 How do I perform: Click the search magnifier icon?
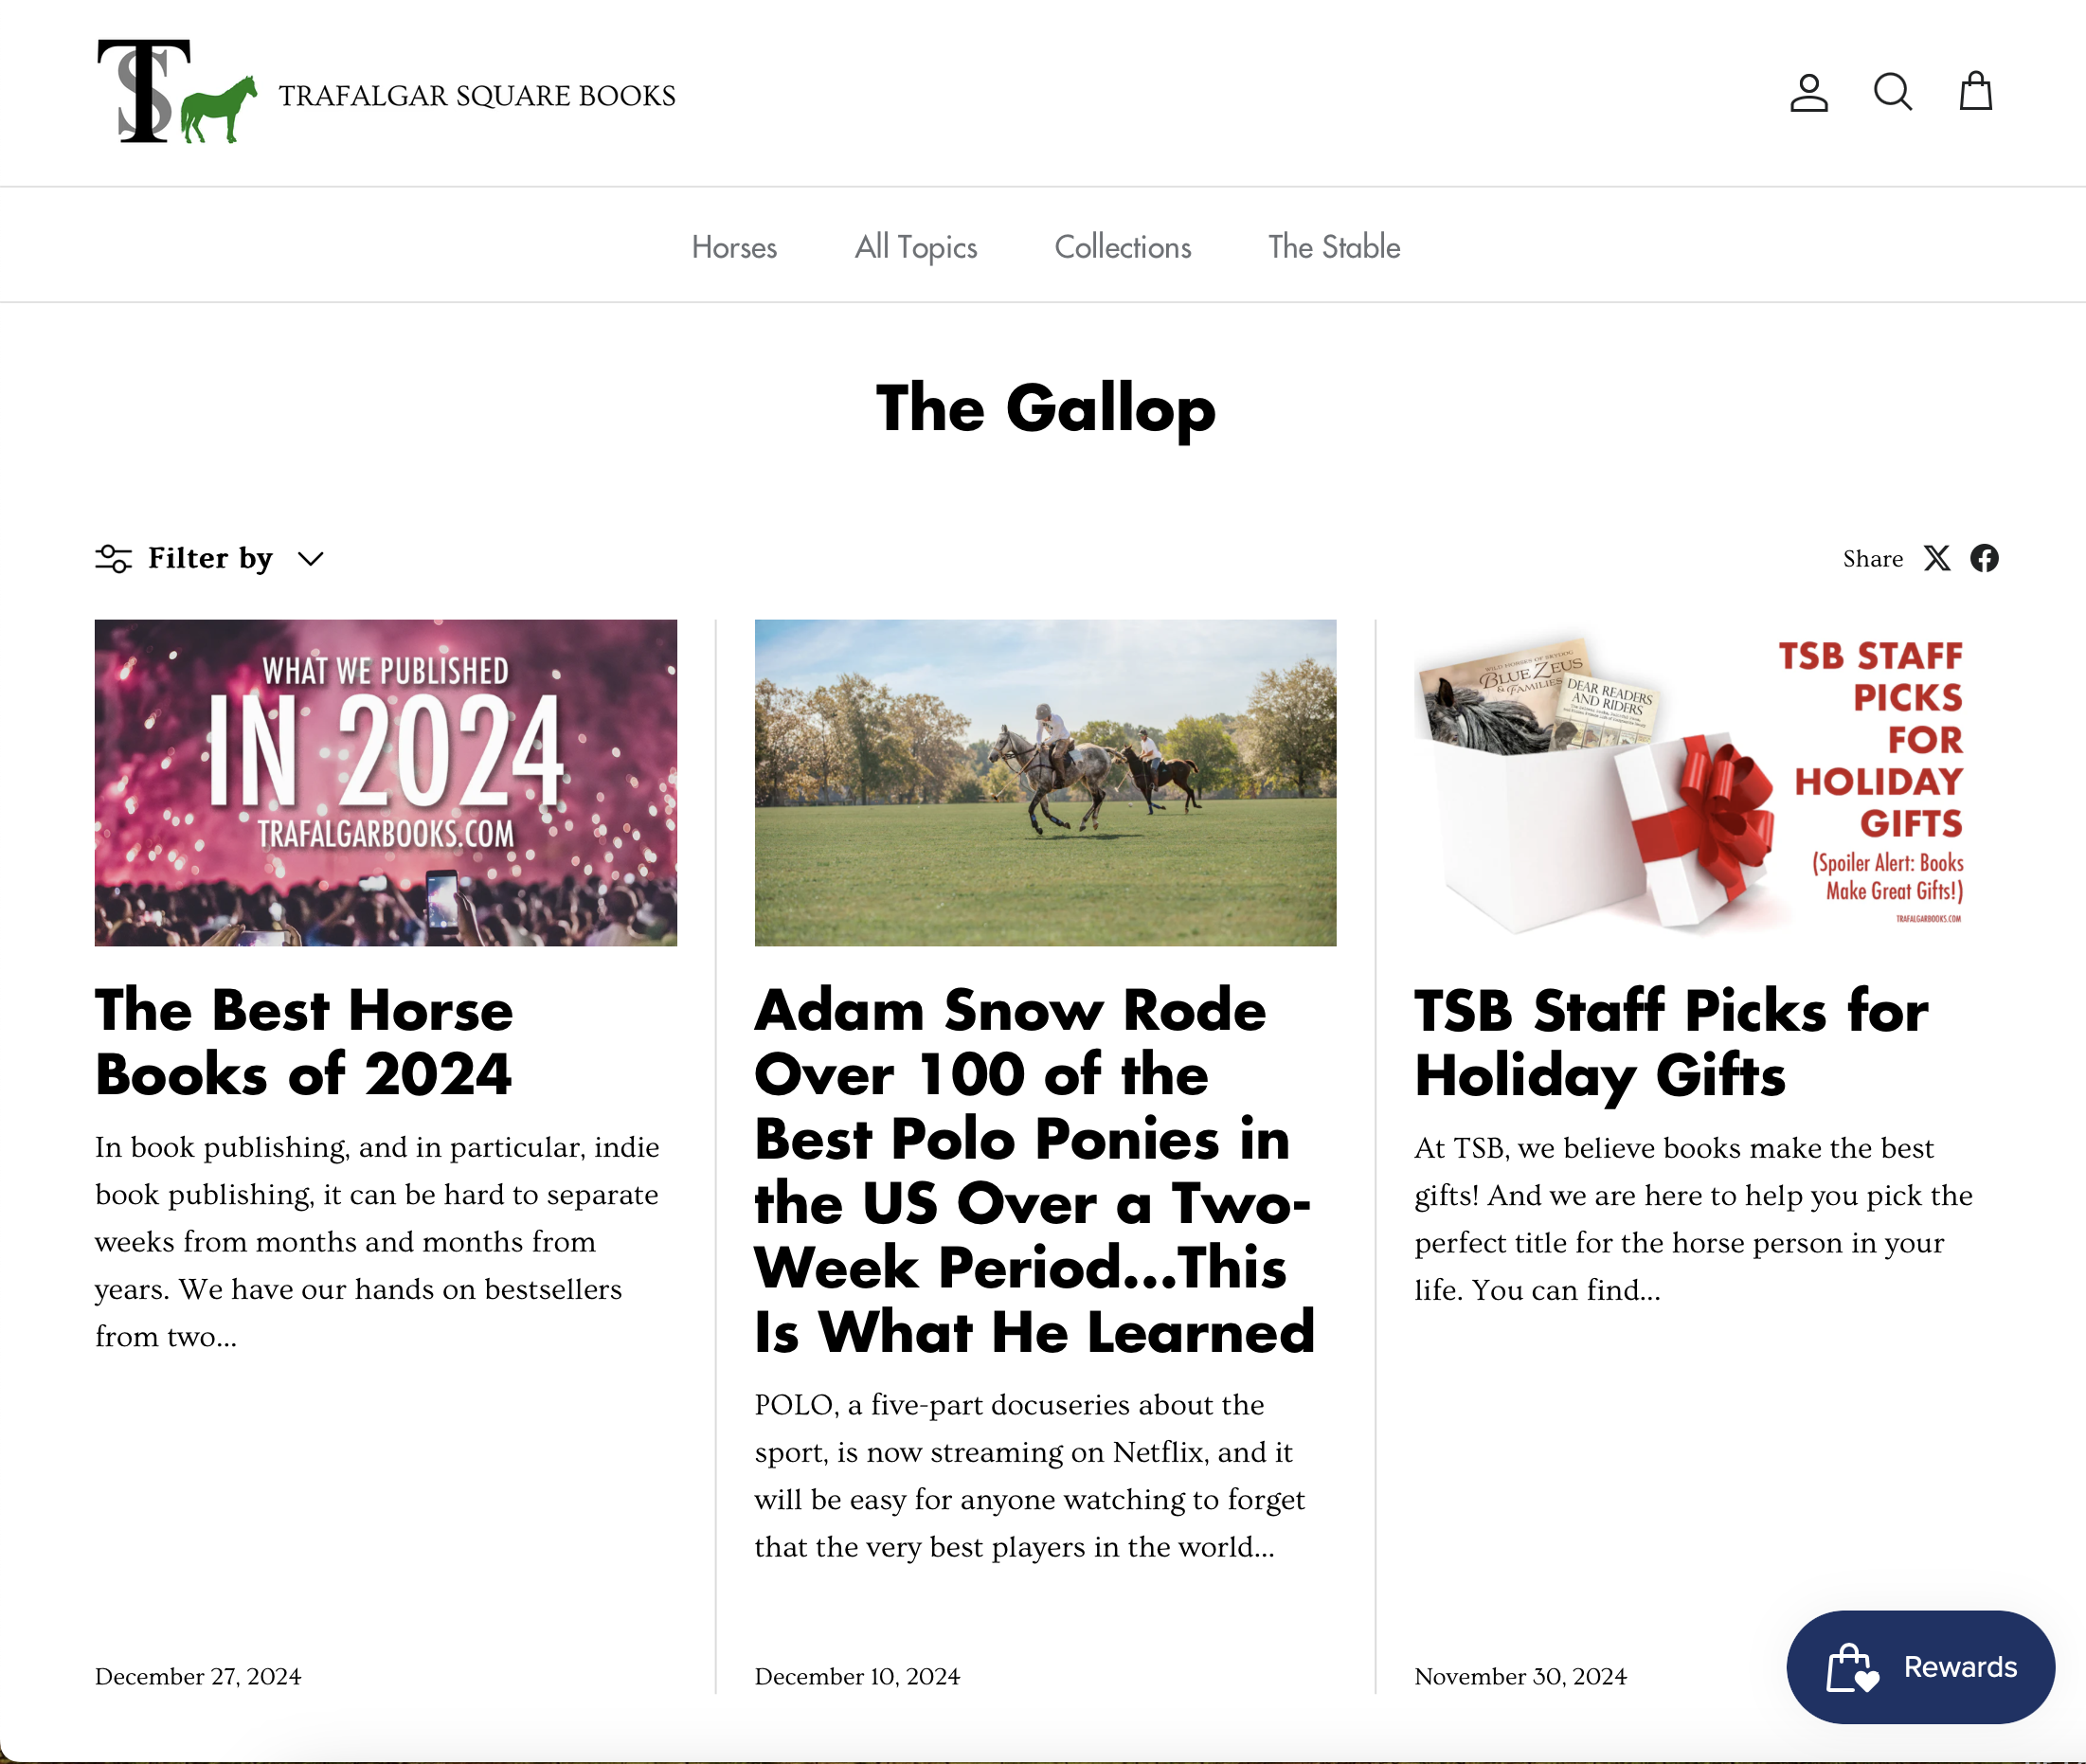pyautogui.click(x=1892, y=92)
